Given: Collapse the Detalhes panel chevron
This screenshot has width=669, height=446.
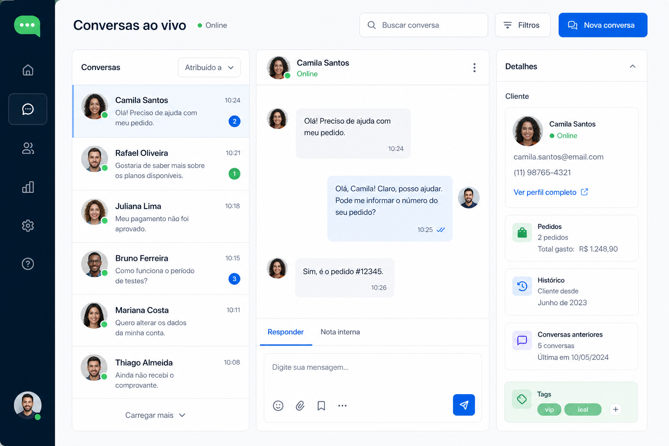Looking at the screenshot, I should point(632,67).
